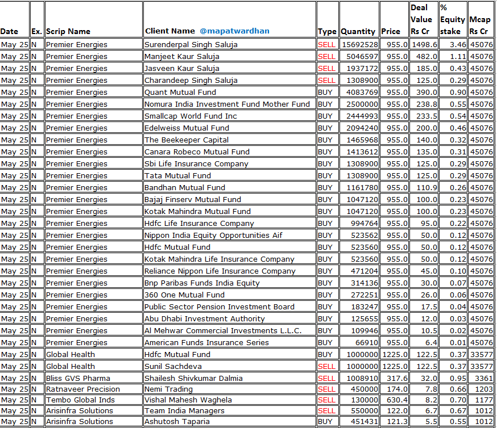Click the Bandhan Mutual Fund cell
The height and width of the screenshot is (428, 497).
click(x=230, y=187)
